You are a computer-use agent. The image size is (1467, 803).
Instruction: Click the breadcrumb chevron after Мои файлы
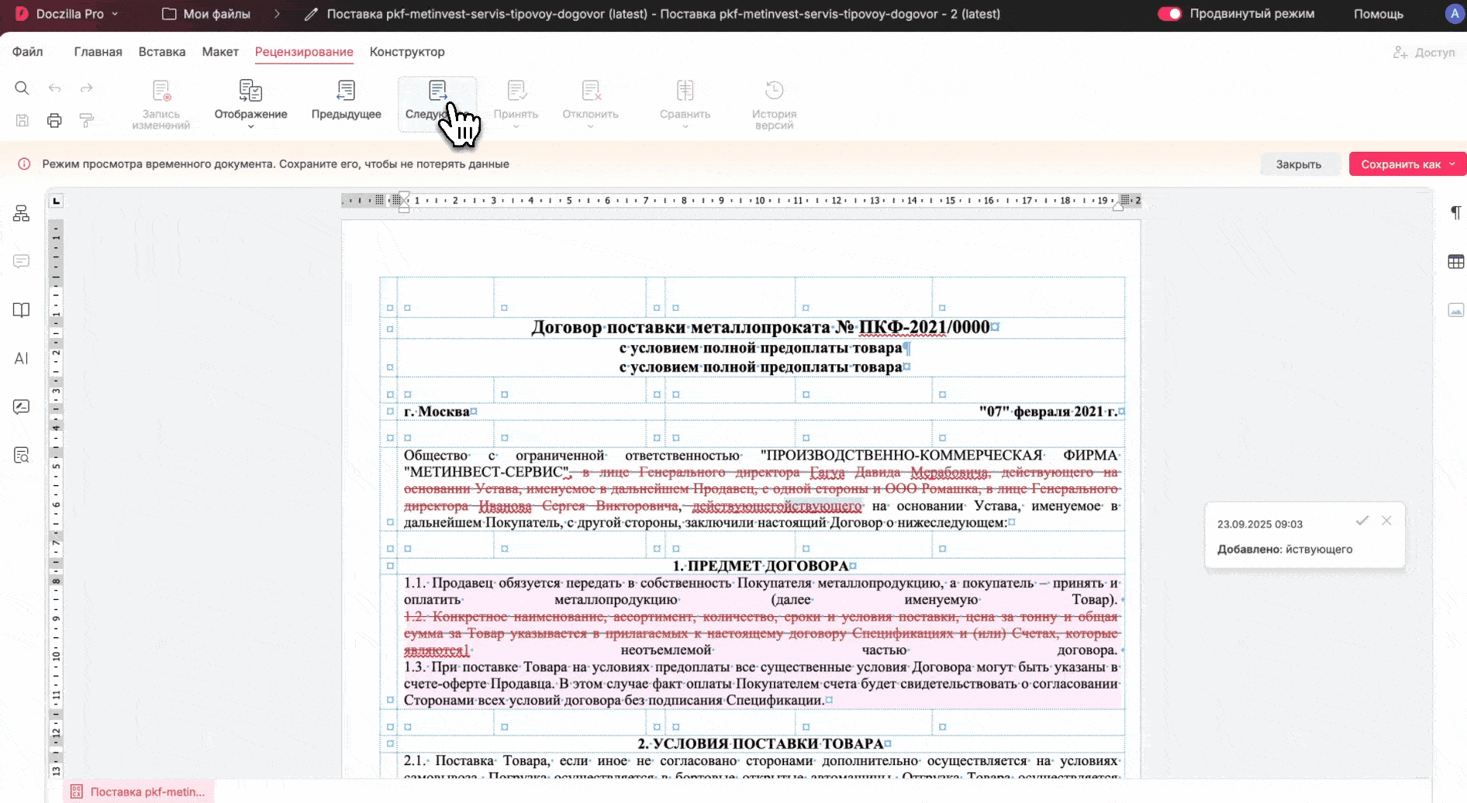pos(277,14)
